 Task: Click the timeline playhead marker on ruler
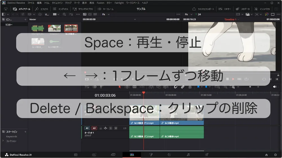[x=144, y=93]
